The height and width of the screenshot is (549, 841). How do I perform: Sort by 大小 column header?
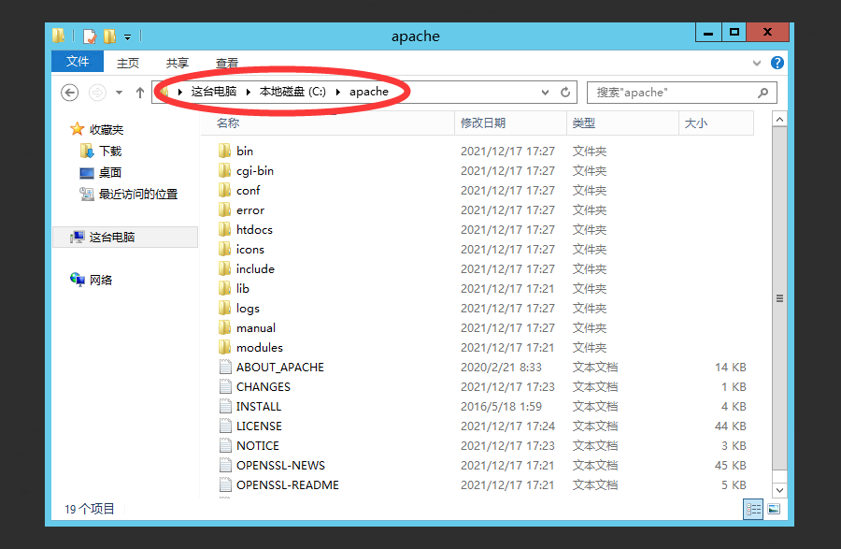[717, 123]
